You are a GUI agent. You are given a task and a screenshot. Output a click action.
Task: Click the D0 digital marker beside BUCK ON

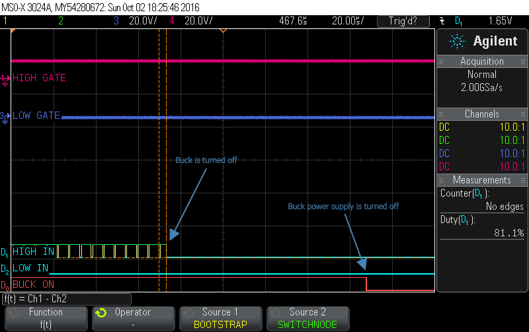pyautogui.click(x=5, y=285)
